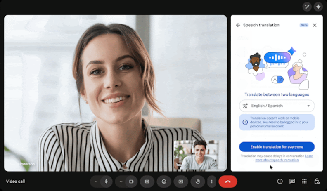Screen dimensions: 327x191
Task: Click the mobile devices info notice icon
Action: pos(245,122)
